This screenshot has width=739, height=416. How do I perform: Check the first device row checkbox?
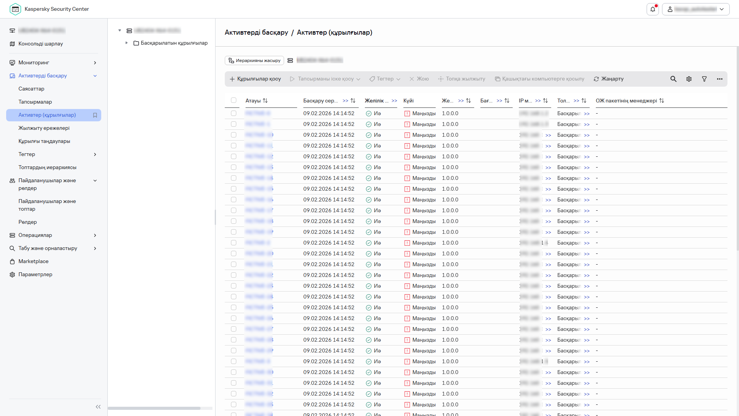234,114
